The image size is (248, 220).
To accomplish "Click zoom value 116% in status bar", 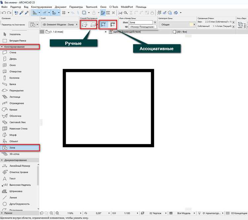I will pyautogui.click(x=70, y=213).
